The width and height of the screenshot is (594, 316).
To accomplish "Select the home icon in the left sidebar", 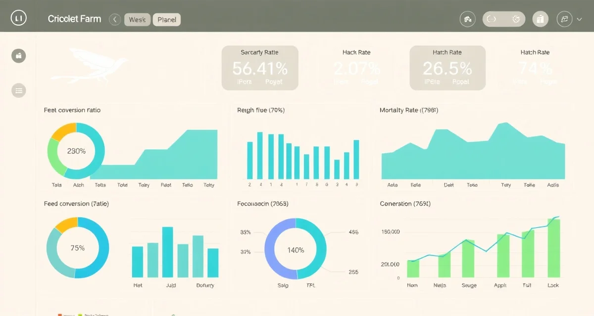I will click(18, 55).
